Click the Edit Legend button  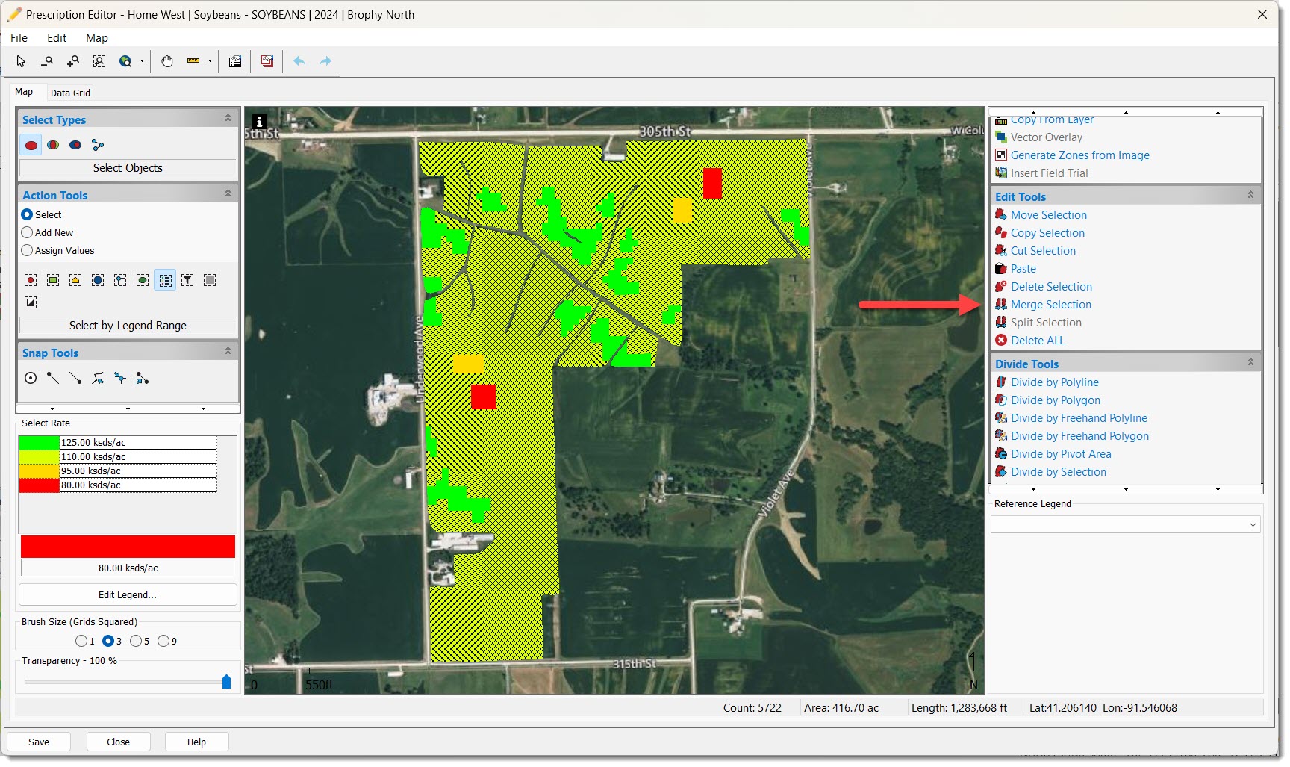[x=128, y=595]
